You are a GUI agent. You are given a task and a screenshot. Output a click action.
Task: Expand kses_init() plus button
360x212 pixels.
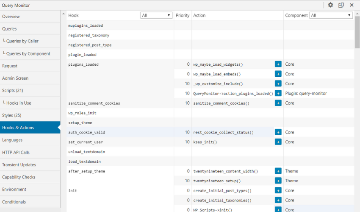278,142
